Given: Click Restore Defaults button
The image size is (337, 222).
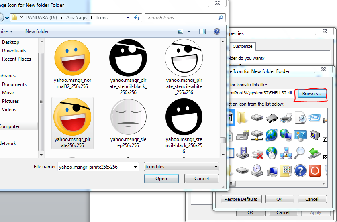Looking at the screenshot, I should click(x=241, y=199).
